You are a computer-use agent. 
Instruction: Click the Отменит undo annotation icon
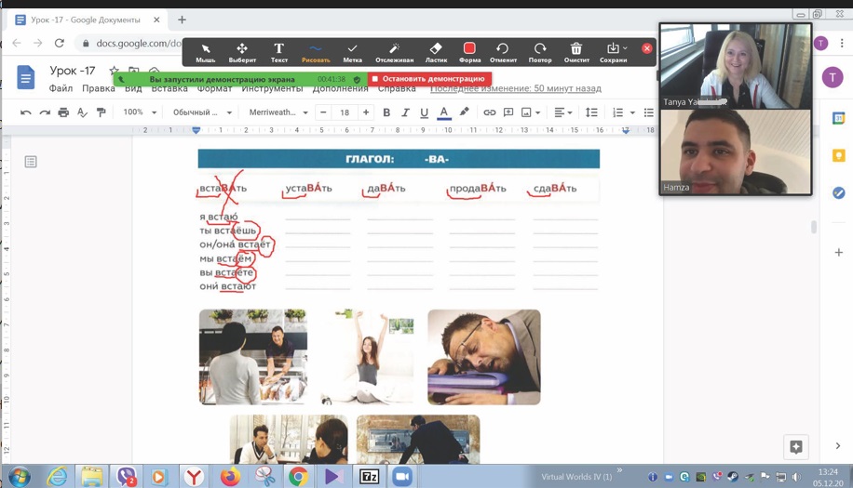coord(503,52)
